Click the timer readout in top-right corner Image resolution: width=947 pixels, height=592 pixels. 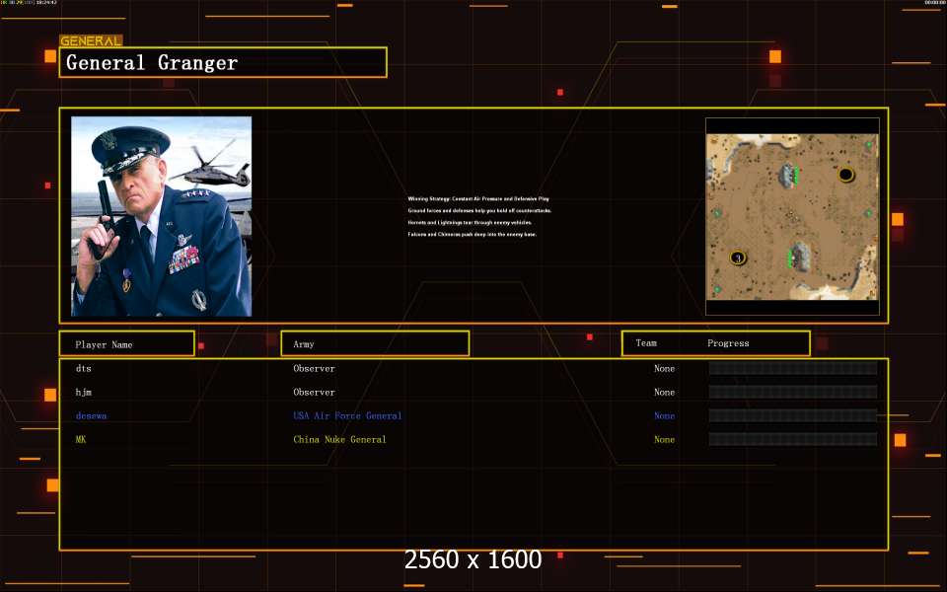pyautogui.click(x=934, y=3)
